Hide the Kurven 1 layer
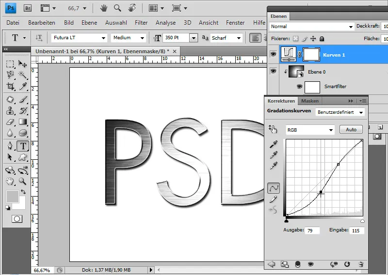388x275 pixels. [x=273, y=54]
